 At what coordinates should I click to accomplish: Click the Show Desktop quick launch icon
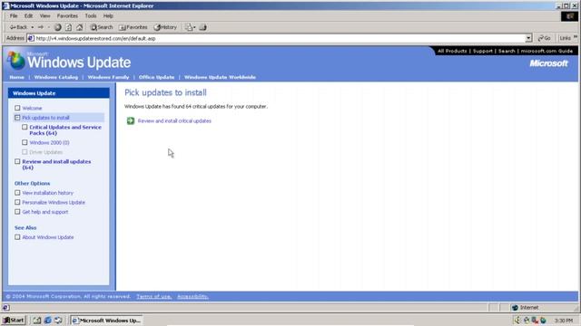coord(37,321)
